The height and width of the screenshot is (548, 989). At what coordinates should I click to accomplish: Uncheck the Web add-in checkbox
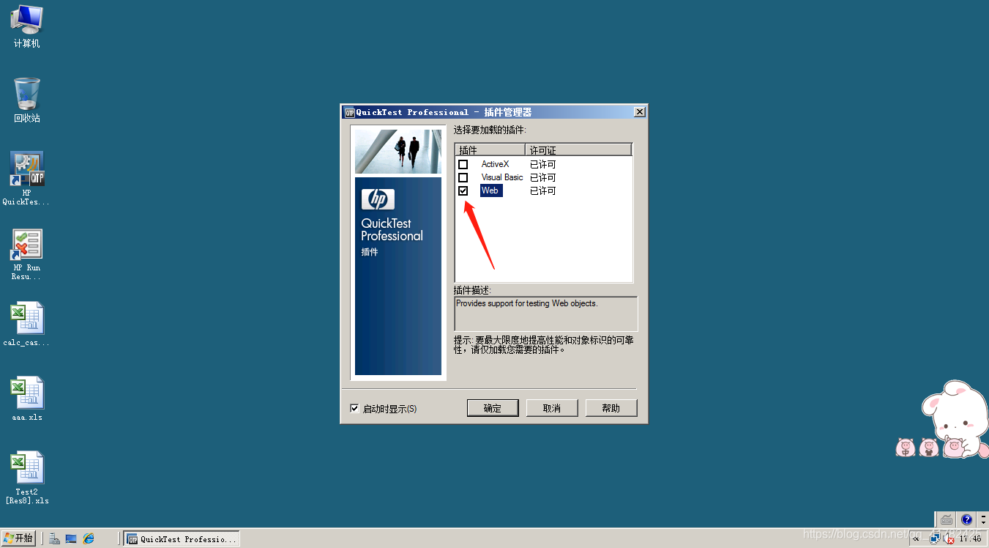pos(463,190)
